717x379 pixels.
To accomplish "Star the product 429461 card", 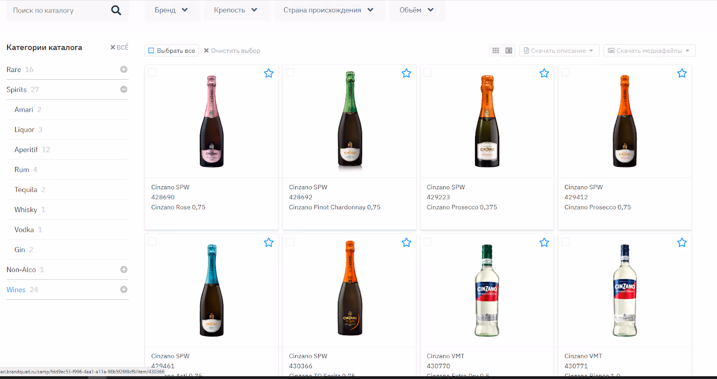I will click(268, 243).
